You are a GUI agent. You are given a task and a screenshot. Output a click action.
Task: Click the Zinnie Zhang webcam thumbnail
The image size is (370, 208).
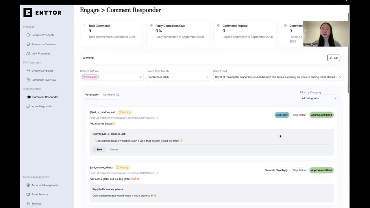[325, 34]
